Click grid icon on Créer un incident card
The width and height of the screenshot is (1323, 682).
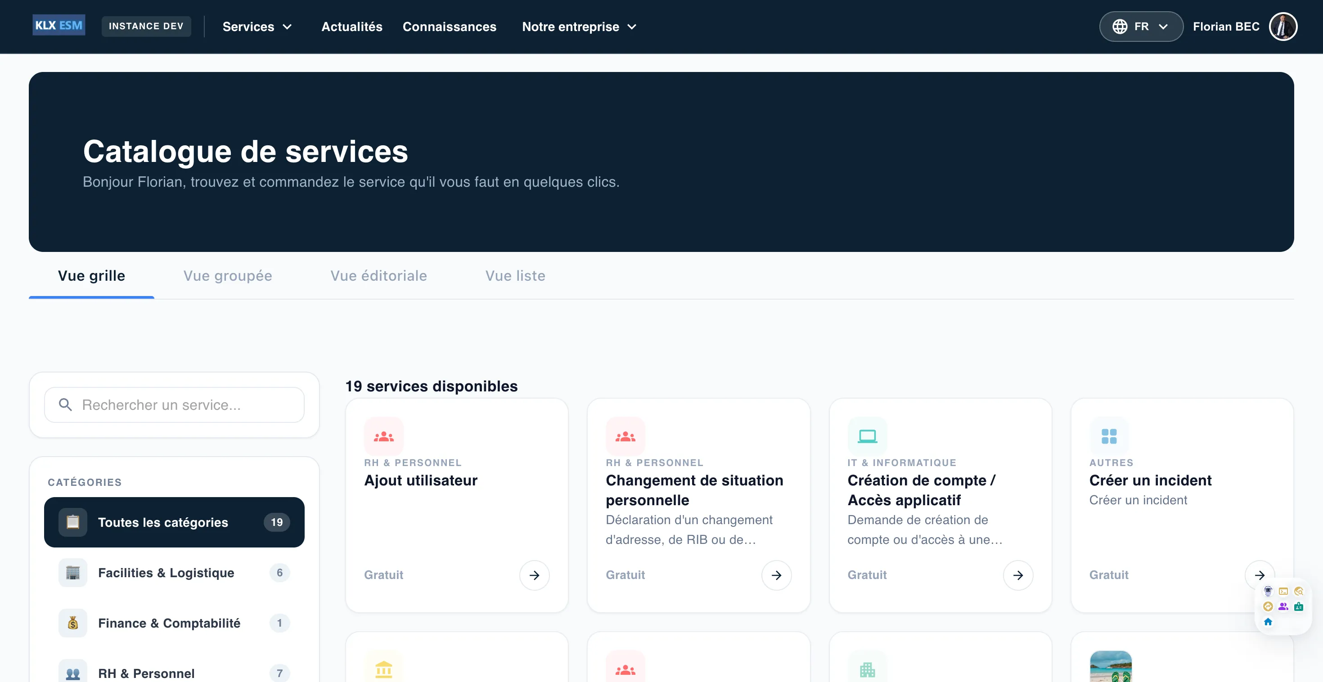[x=1109, y=436]
